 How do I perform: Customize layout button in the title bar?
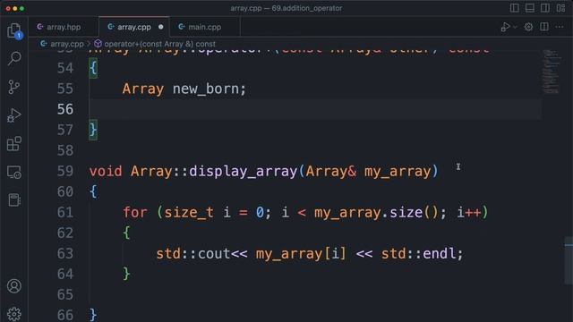(x=560, y=8)
